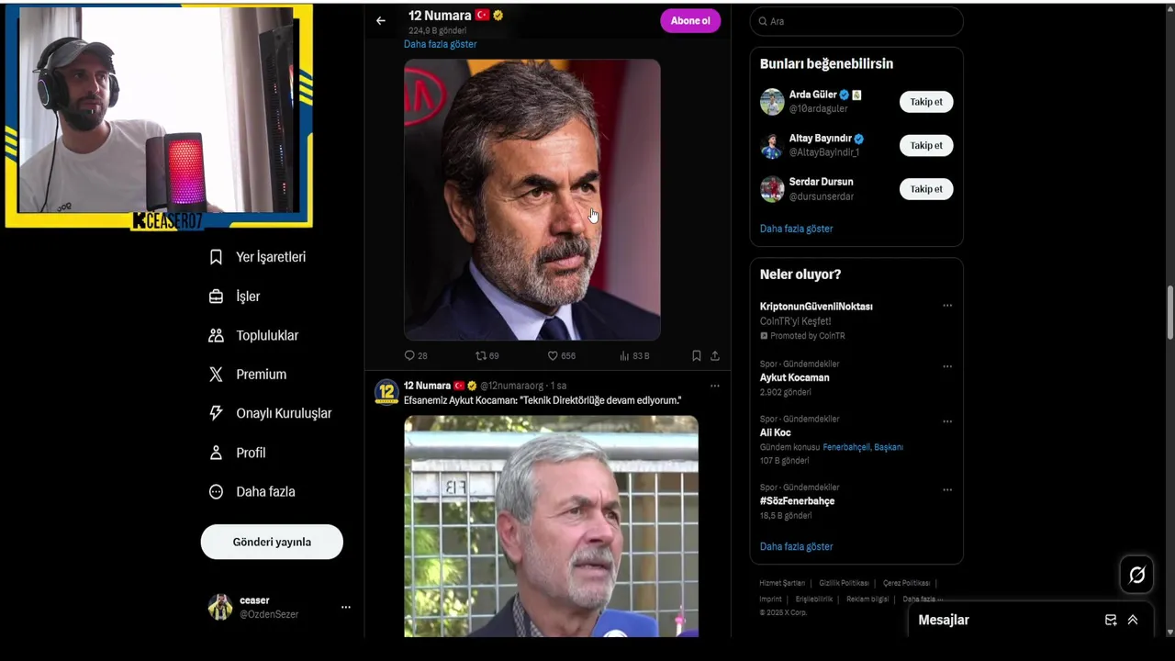The height and width of the screenshot is (661, 1175).
Task: Click the Onaylı Kuruluşlar lightning icon
Action: coord(216,413)
